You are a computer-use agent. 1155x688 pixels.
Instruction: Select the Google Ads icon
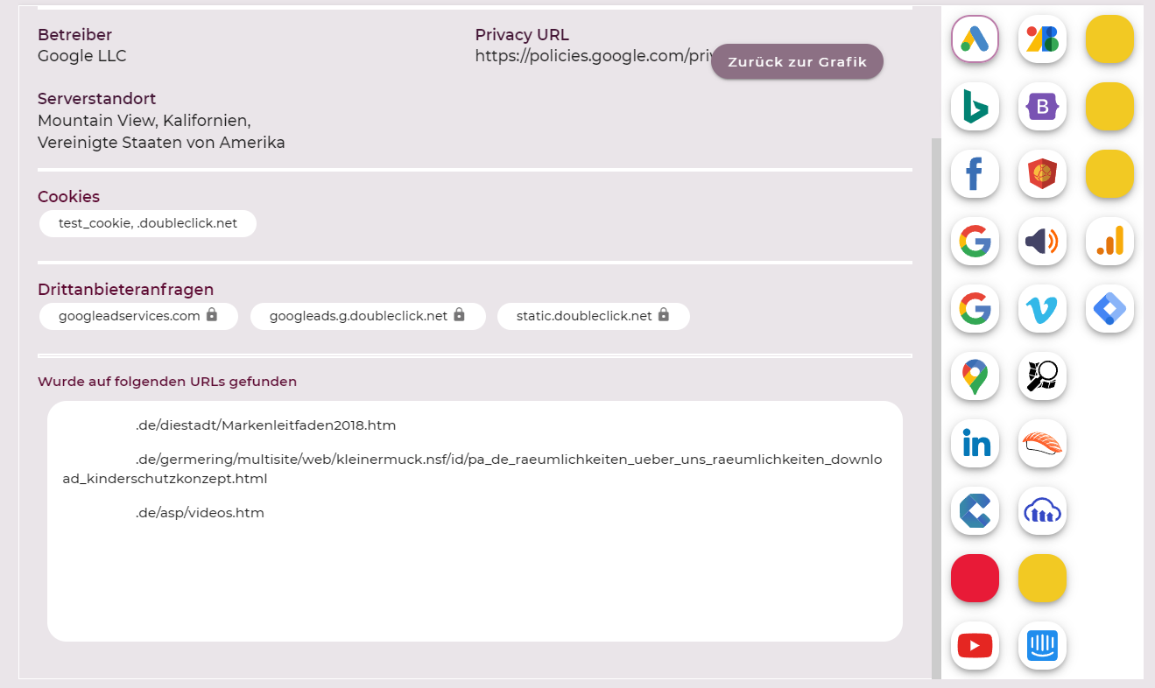click(975, 39)
